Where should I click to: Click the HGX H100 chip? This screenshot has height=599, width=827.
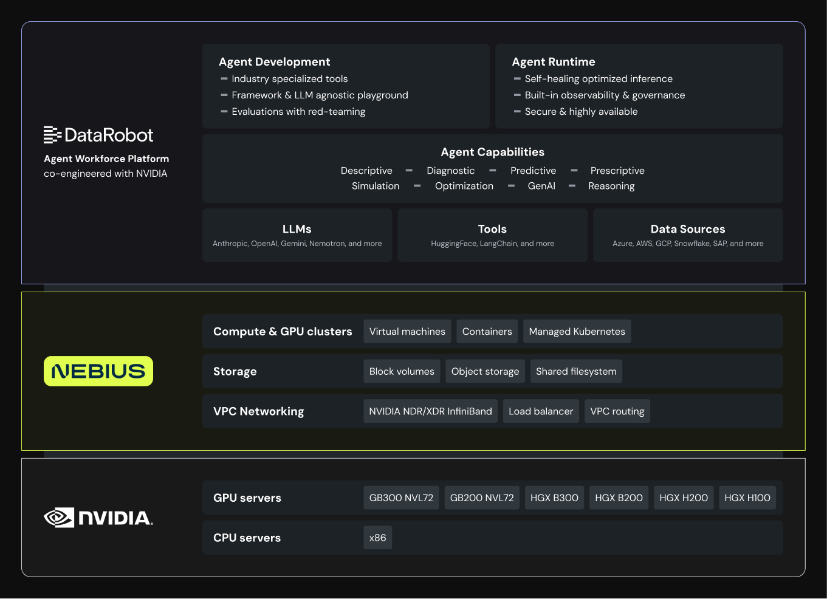pyautogui.click(x=747, y=498)
